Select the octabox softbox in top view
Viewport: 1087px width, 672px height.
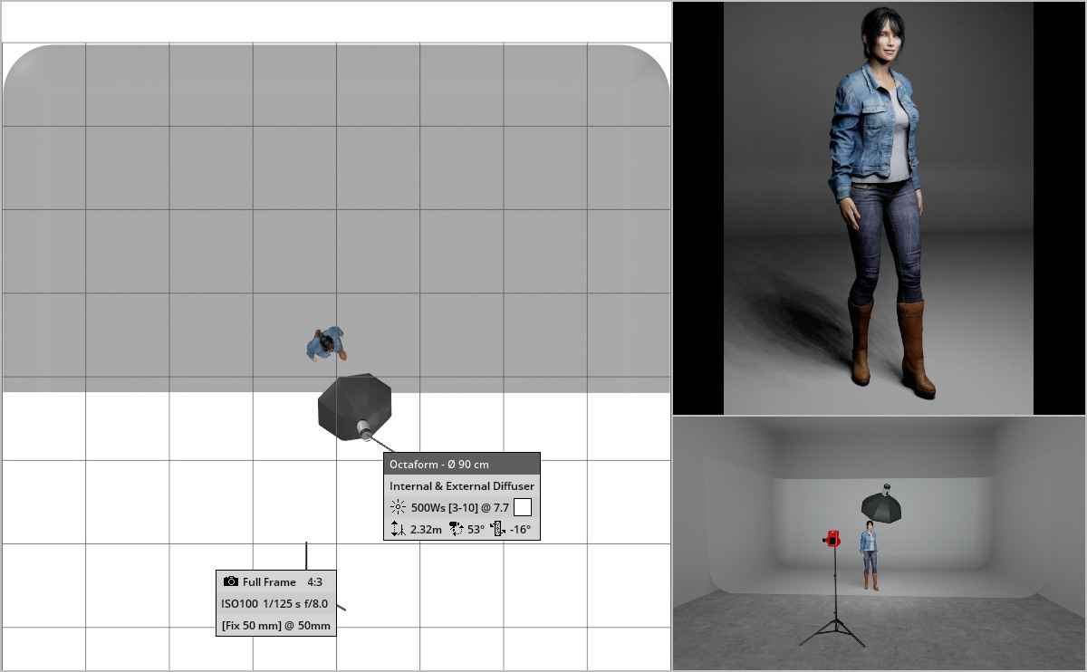(354, 408)
